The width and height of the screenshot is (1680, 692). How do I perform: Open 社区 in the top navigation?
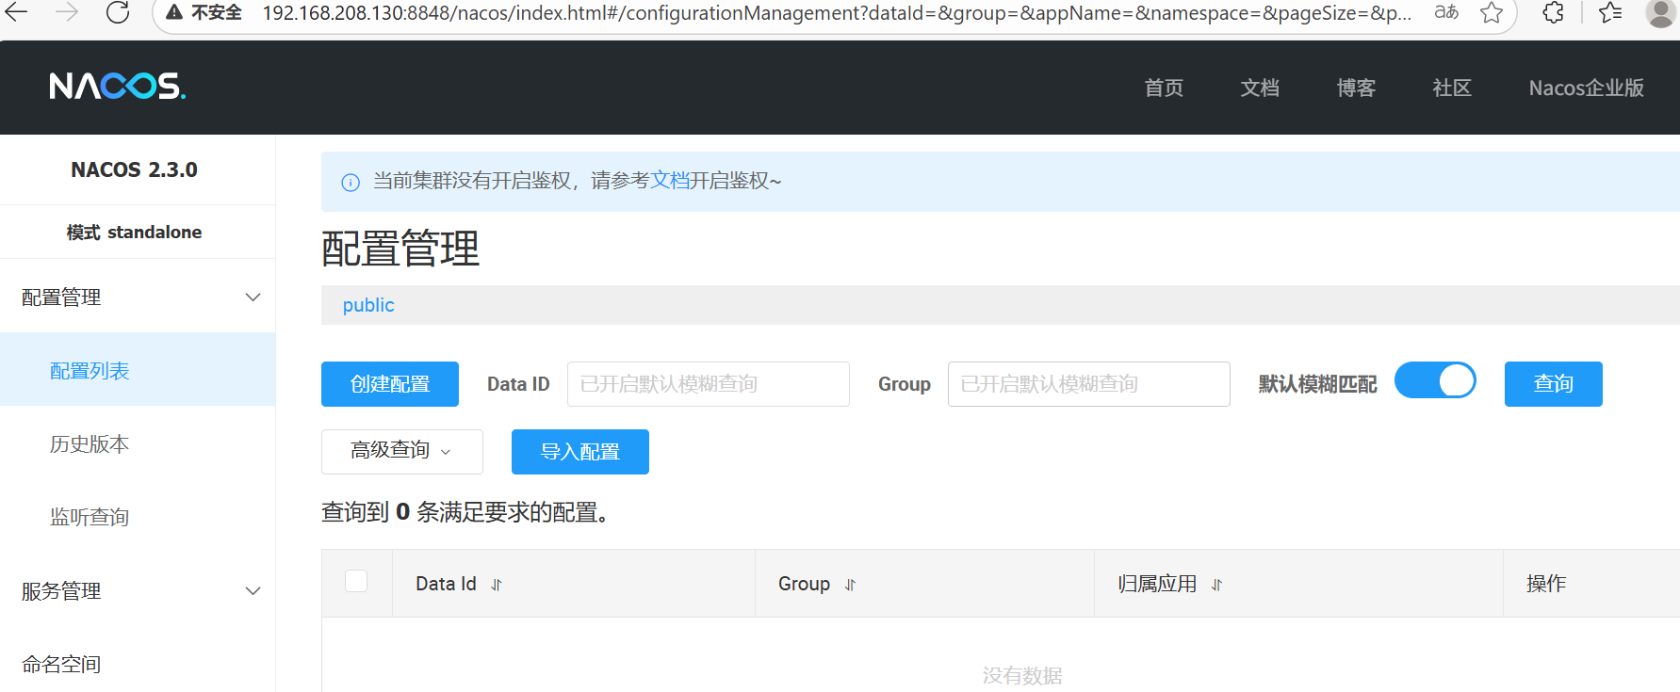(1452, 88)
